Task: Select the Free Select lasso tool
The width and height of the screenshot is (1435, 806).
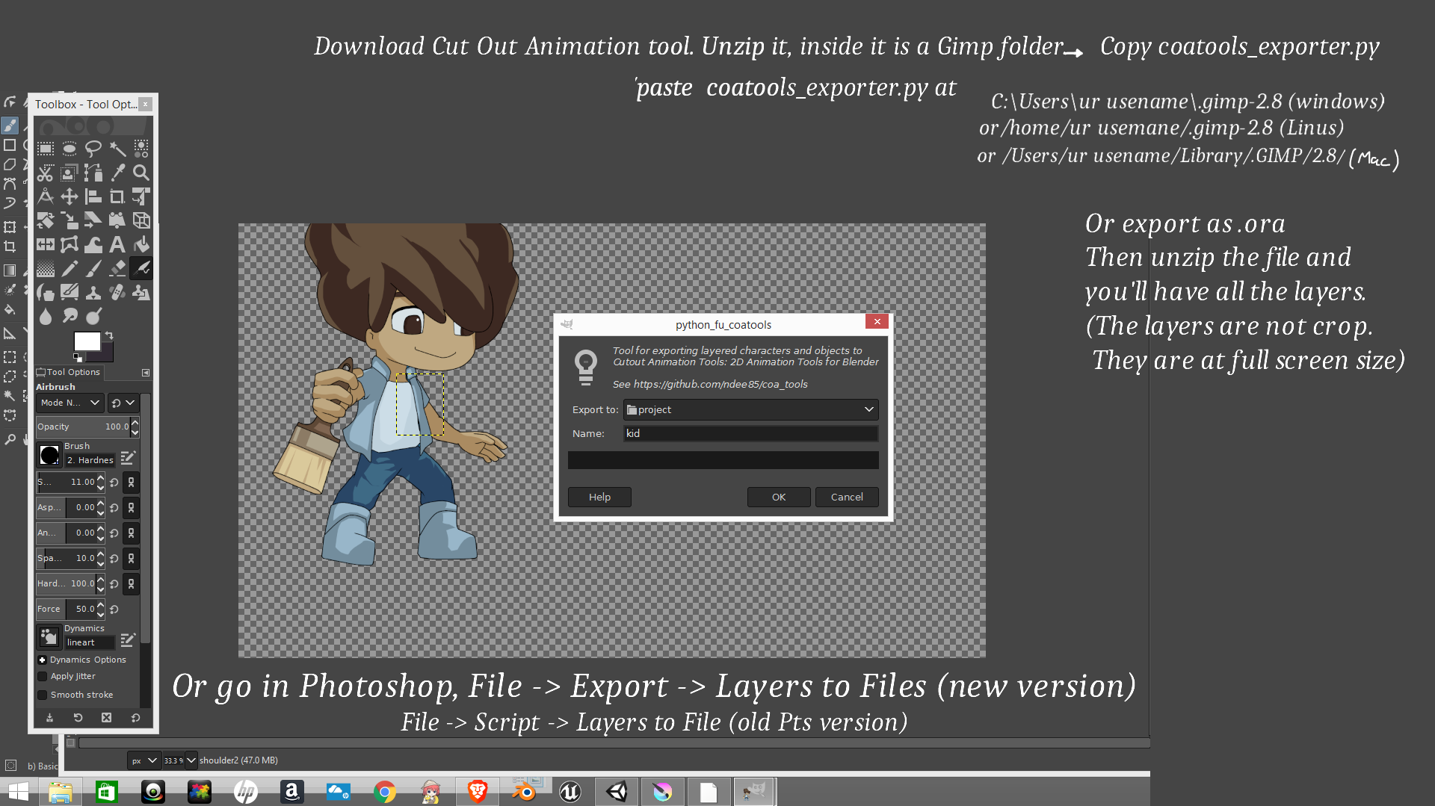Action: pos(93,148)
